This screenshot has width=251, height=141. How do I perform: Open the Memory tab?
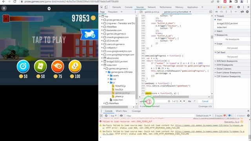[x=179, y=7]
